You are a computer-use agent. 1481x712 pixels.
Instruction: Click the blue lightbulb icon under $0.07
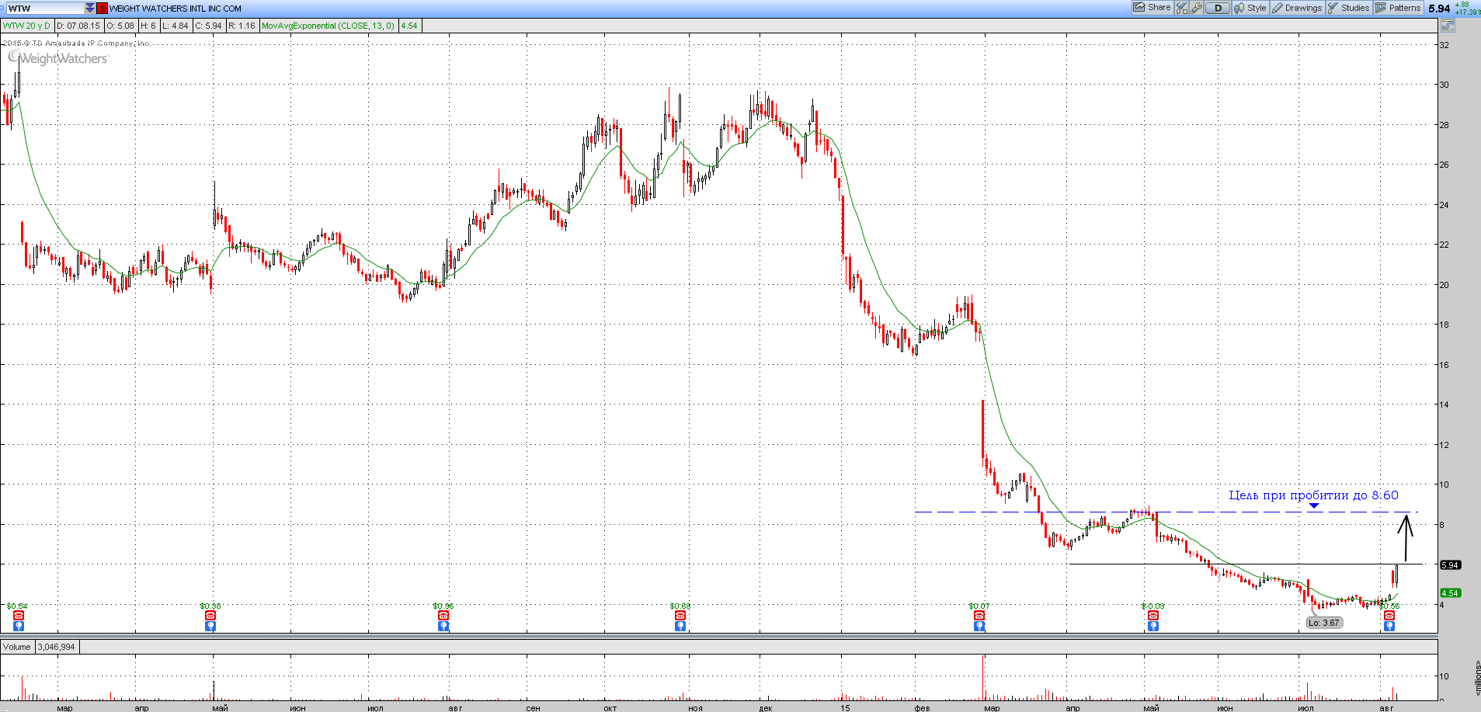pyautogui.click(x=979, y=626)
